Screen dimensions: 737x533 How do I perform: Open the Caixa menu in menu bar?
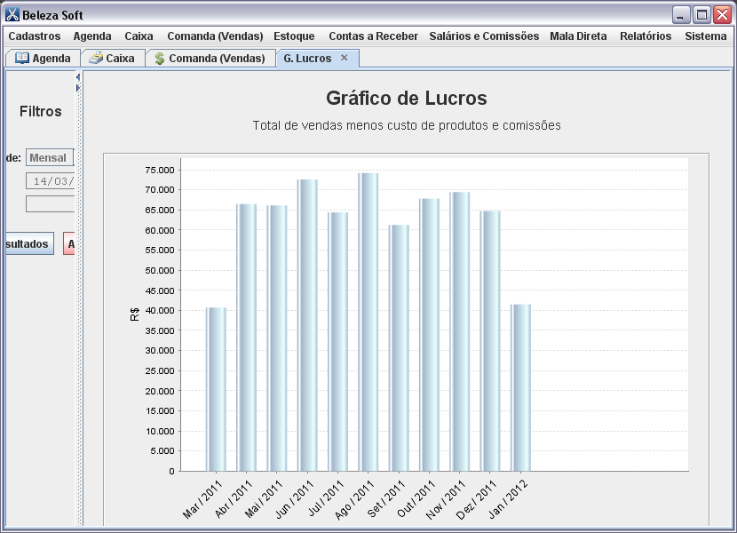click(139, 36)
